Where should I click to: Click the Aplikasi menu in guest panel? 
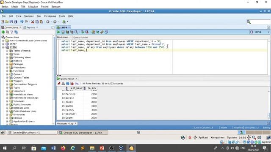pyautogui.click(x=203, y=137)
